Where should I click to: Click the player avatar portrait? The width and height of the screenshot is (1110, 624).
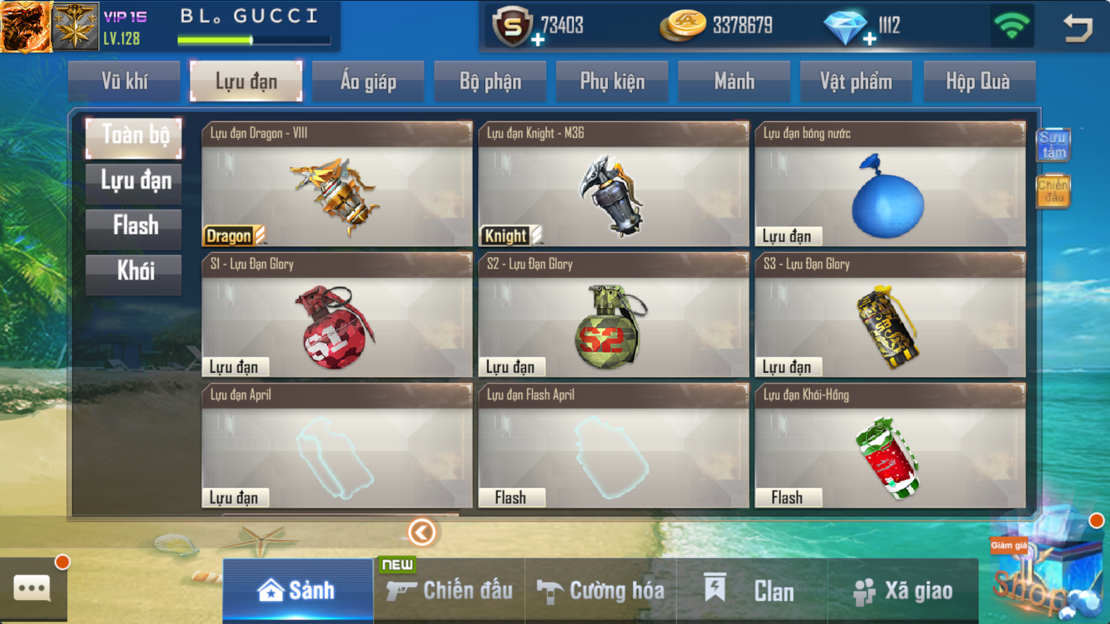coord(26,26)
